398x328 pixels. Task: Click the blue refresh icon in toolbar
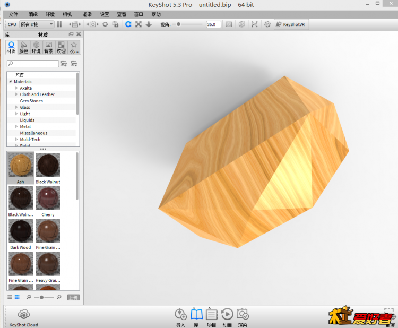128,24
